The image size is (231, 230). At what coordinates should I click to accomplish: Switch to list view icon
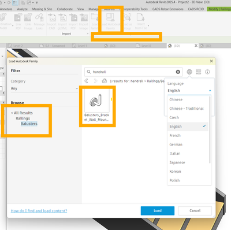[x=199, y=72]
